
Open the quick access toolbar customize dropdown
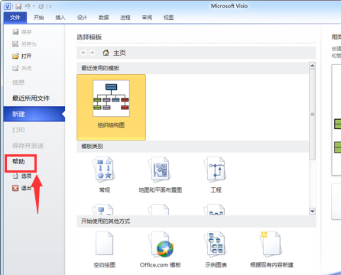click(x=50, y=7)
